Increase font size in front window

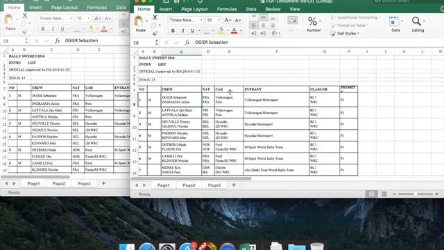[228, 20]
